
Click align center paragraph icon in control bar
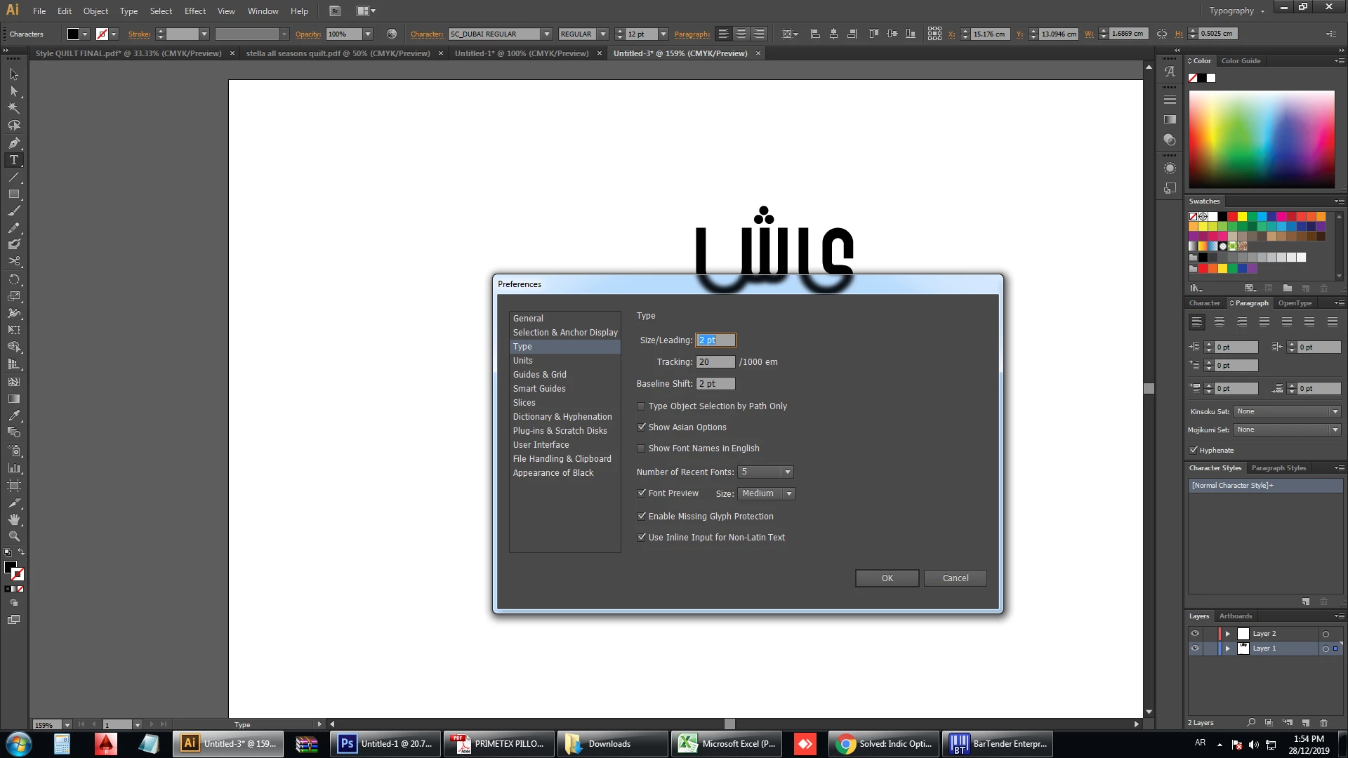(x=741, y=34)
